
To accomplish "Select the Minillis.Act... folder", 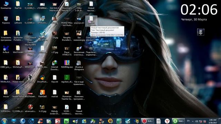I will [x=6, y=79].
